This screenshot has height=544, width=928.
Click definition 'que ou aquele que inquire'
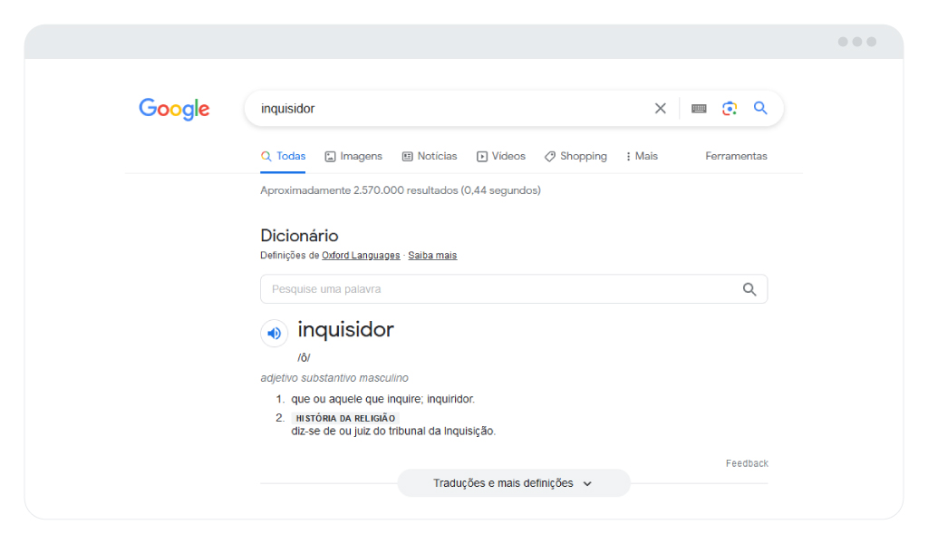click(x=383, y=399)
